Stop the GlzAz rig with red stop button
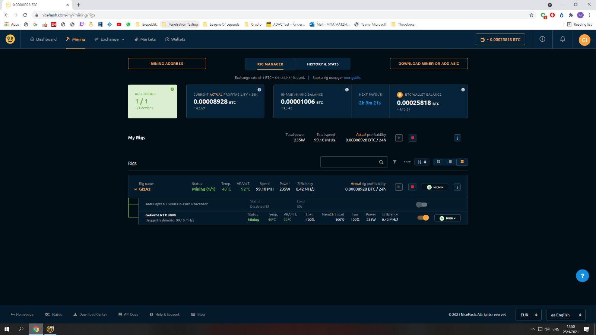596x335 pixels. tap(412, 187)
